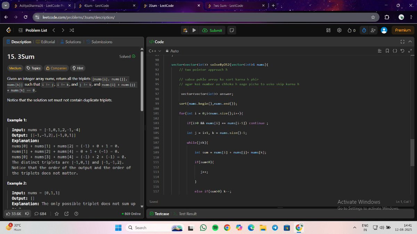Open the layout grid icon

[x=328, y=30]
